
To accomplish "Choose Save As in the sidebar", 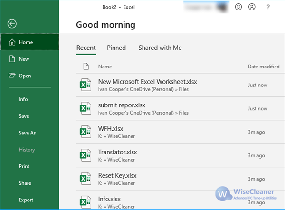I will tap(27, 133).
